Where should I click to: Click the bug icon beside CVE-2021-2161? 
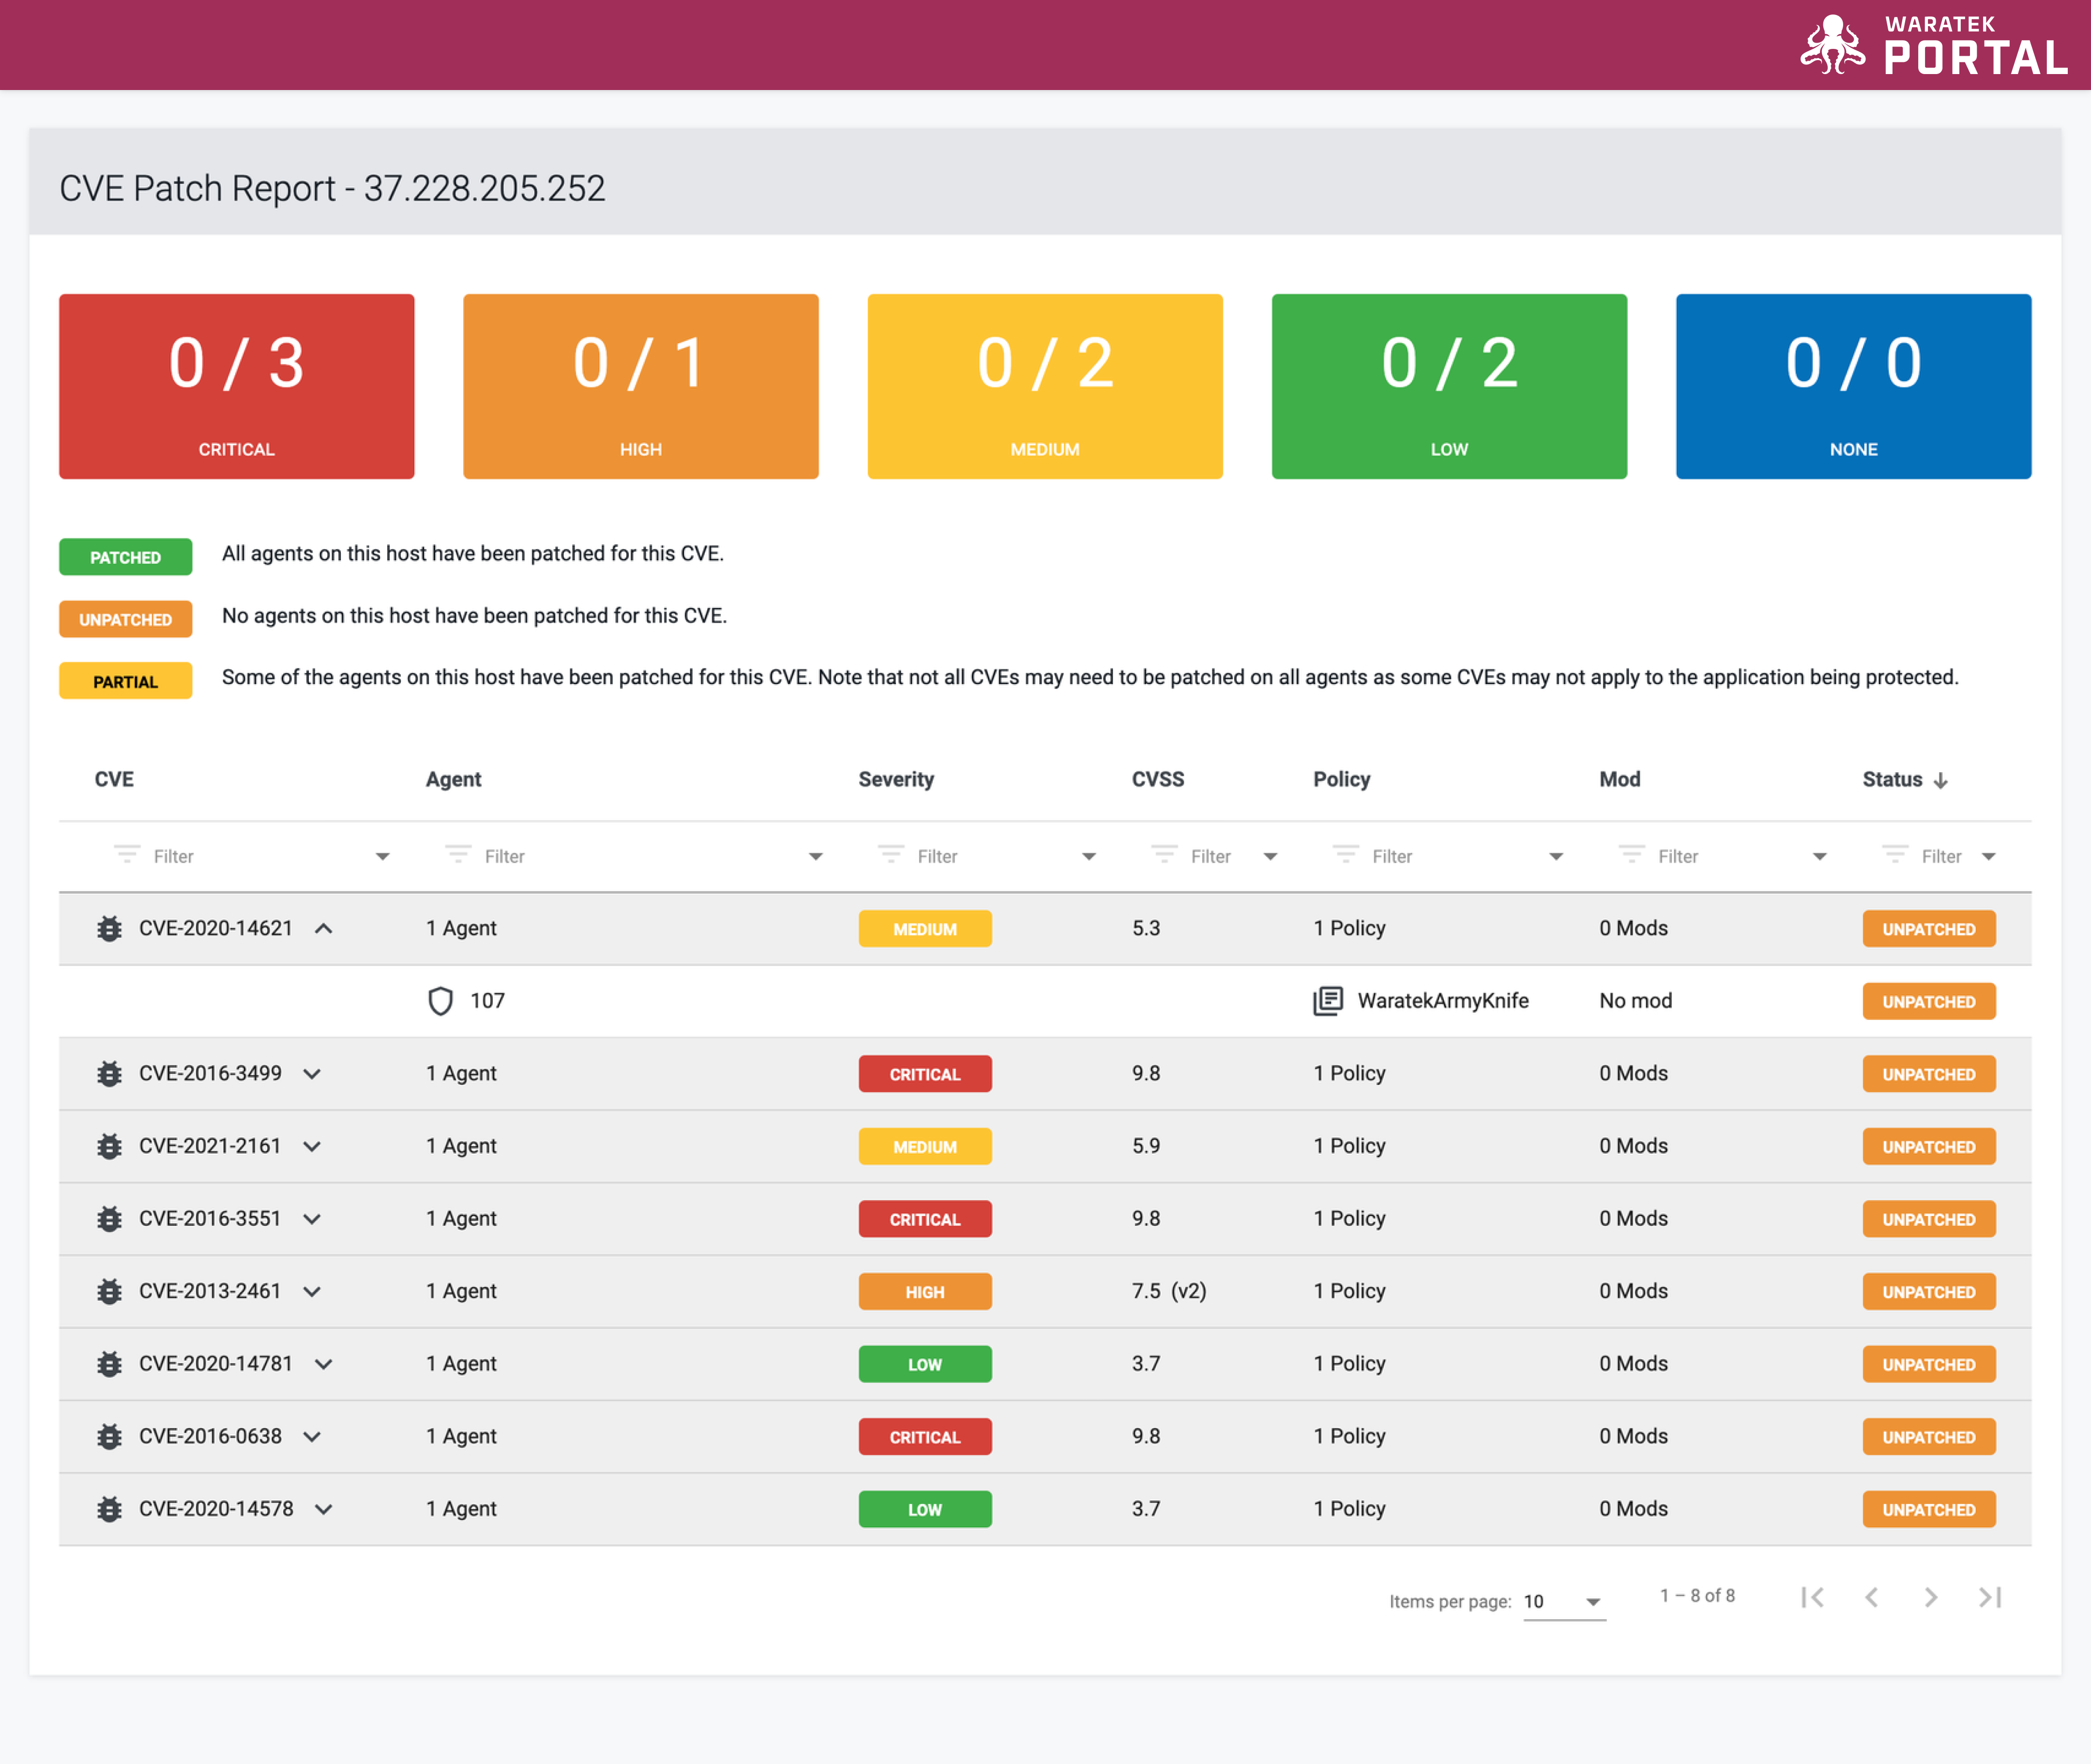point(109,1146)
